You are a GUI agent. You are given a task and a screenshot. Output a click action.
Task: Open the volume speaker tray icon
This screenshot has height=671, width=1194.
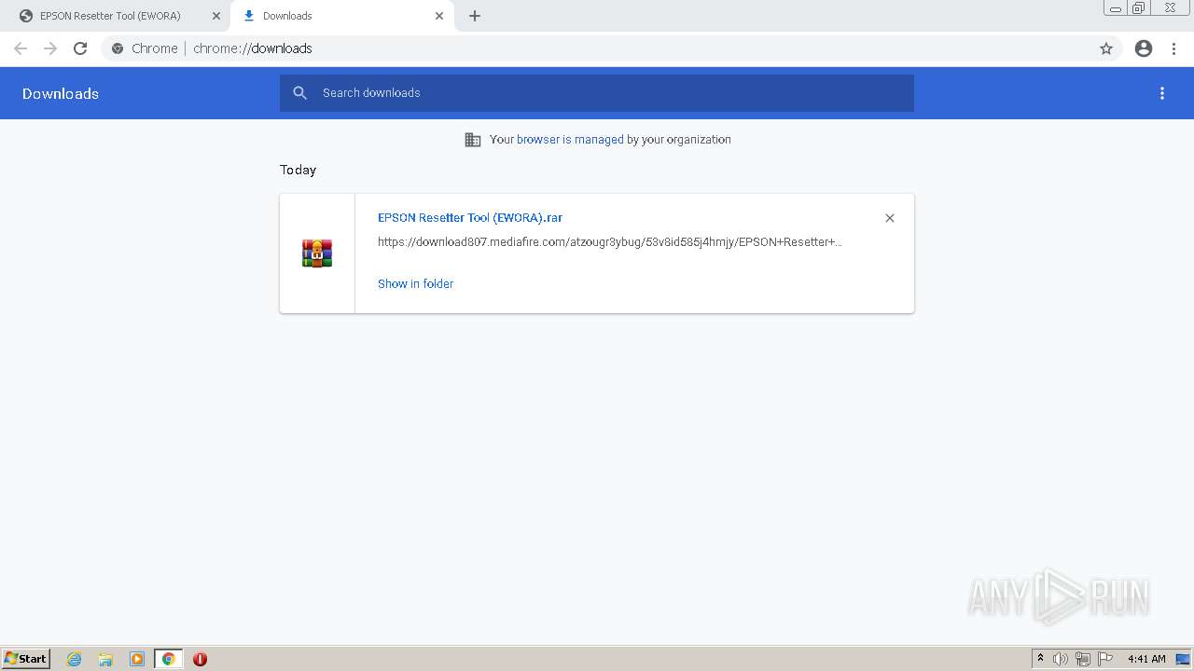coord(1061,659)
